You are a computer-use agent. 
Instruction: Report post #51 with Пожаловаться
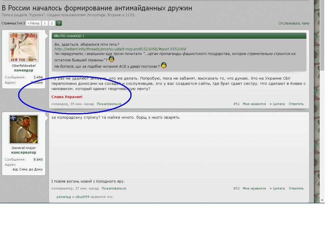[x=109, y=104]
